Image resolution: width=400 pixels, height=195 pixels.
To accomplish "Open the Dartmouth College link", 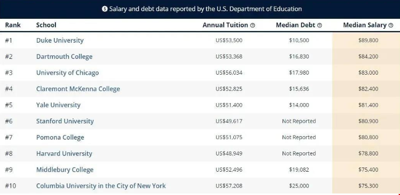I will (x=64, y=56).
